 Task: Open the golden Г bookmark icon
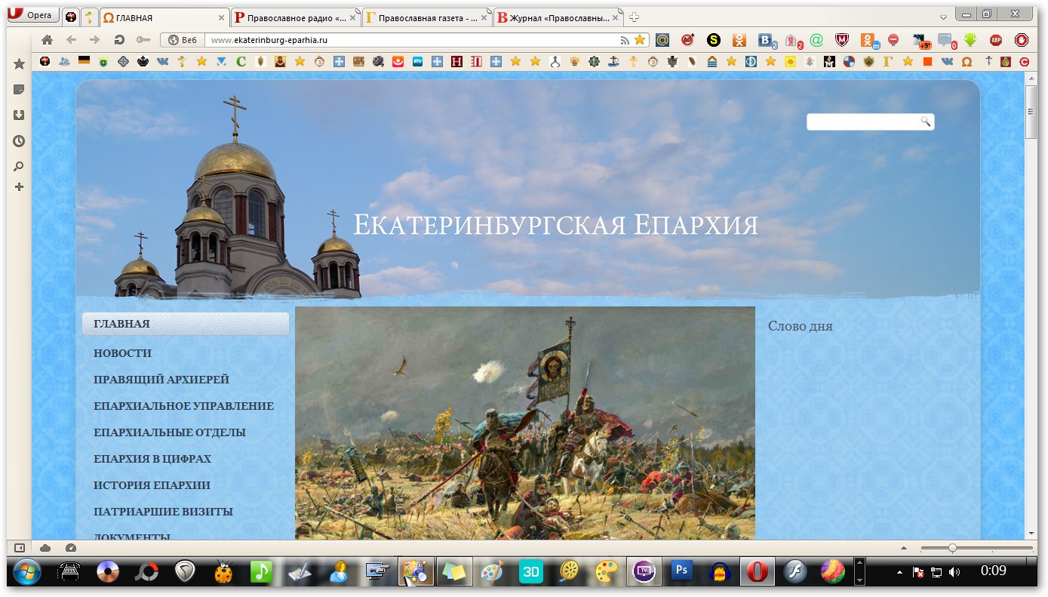888,62
